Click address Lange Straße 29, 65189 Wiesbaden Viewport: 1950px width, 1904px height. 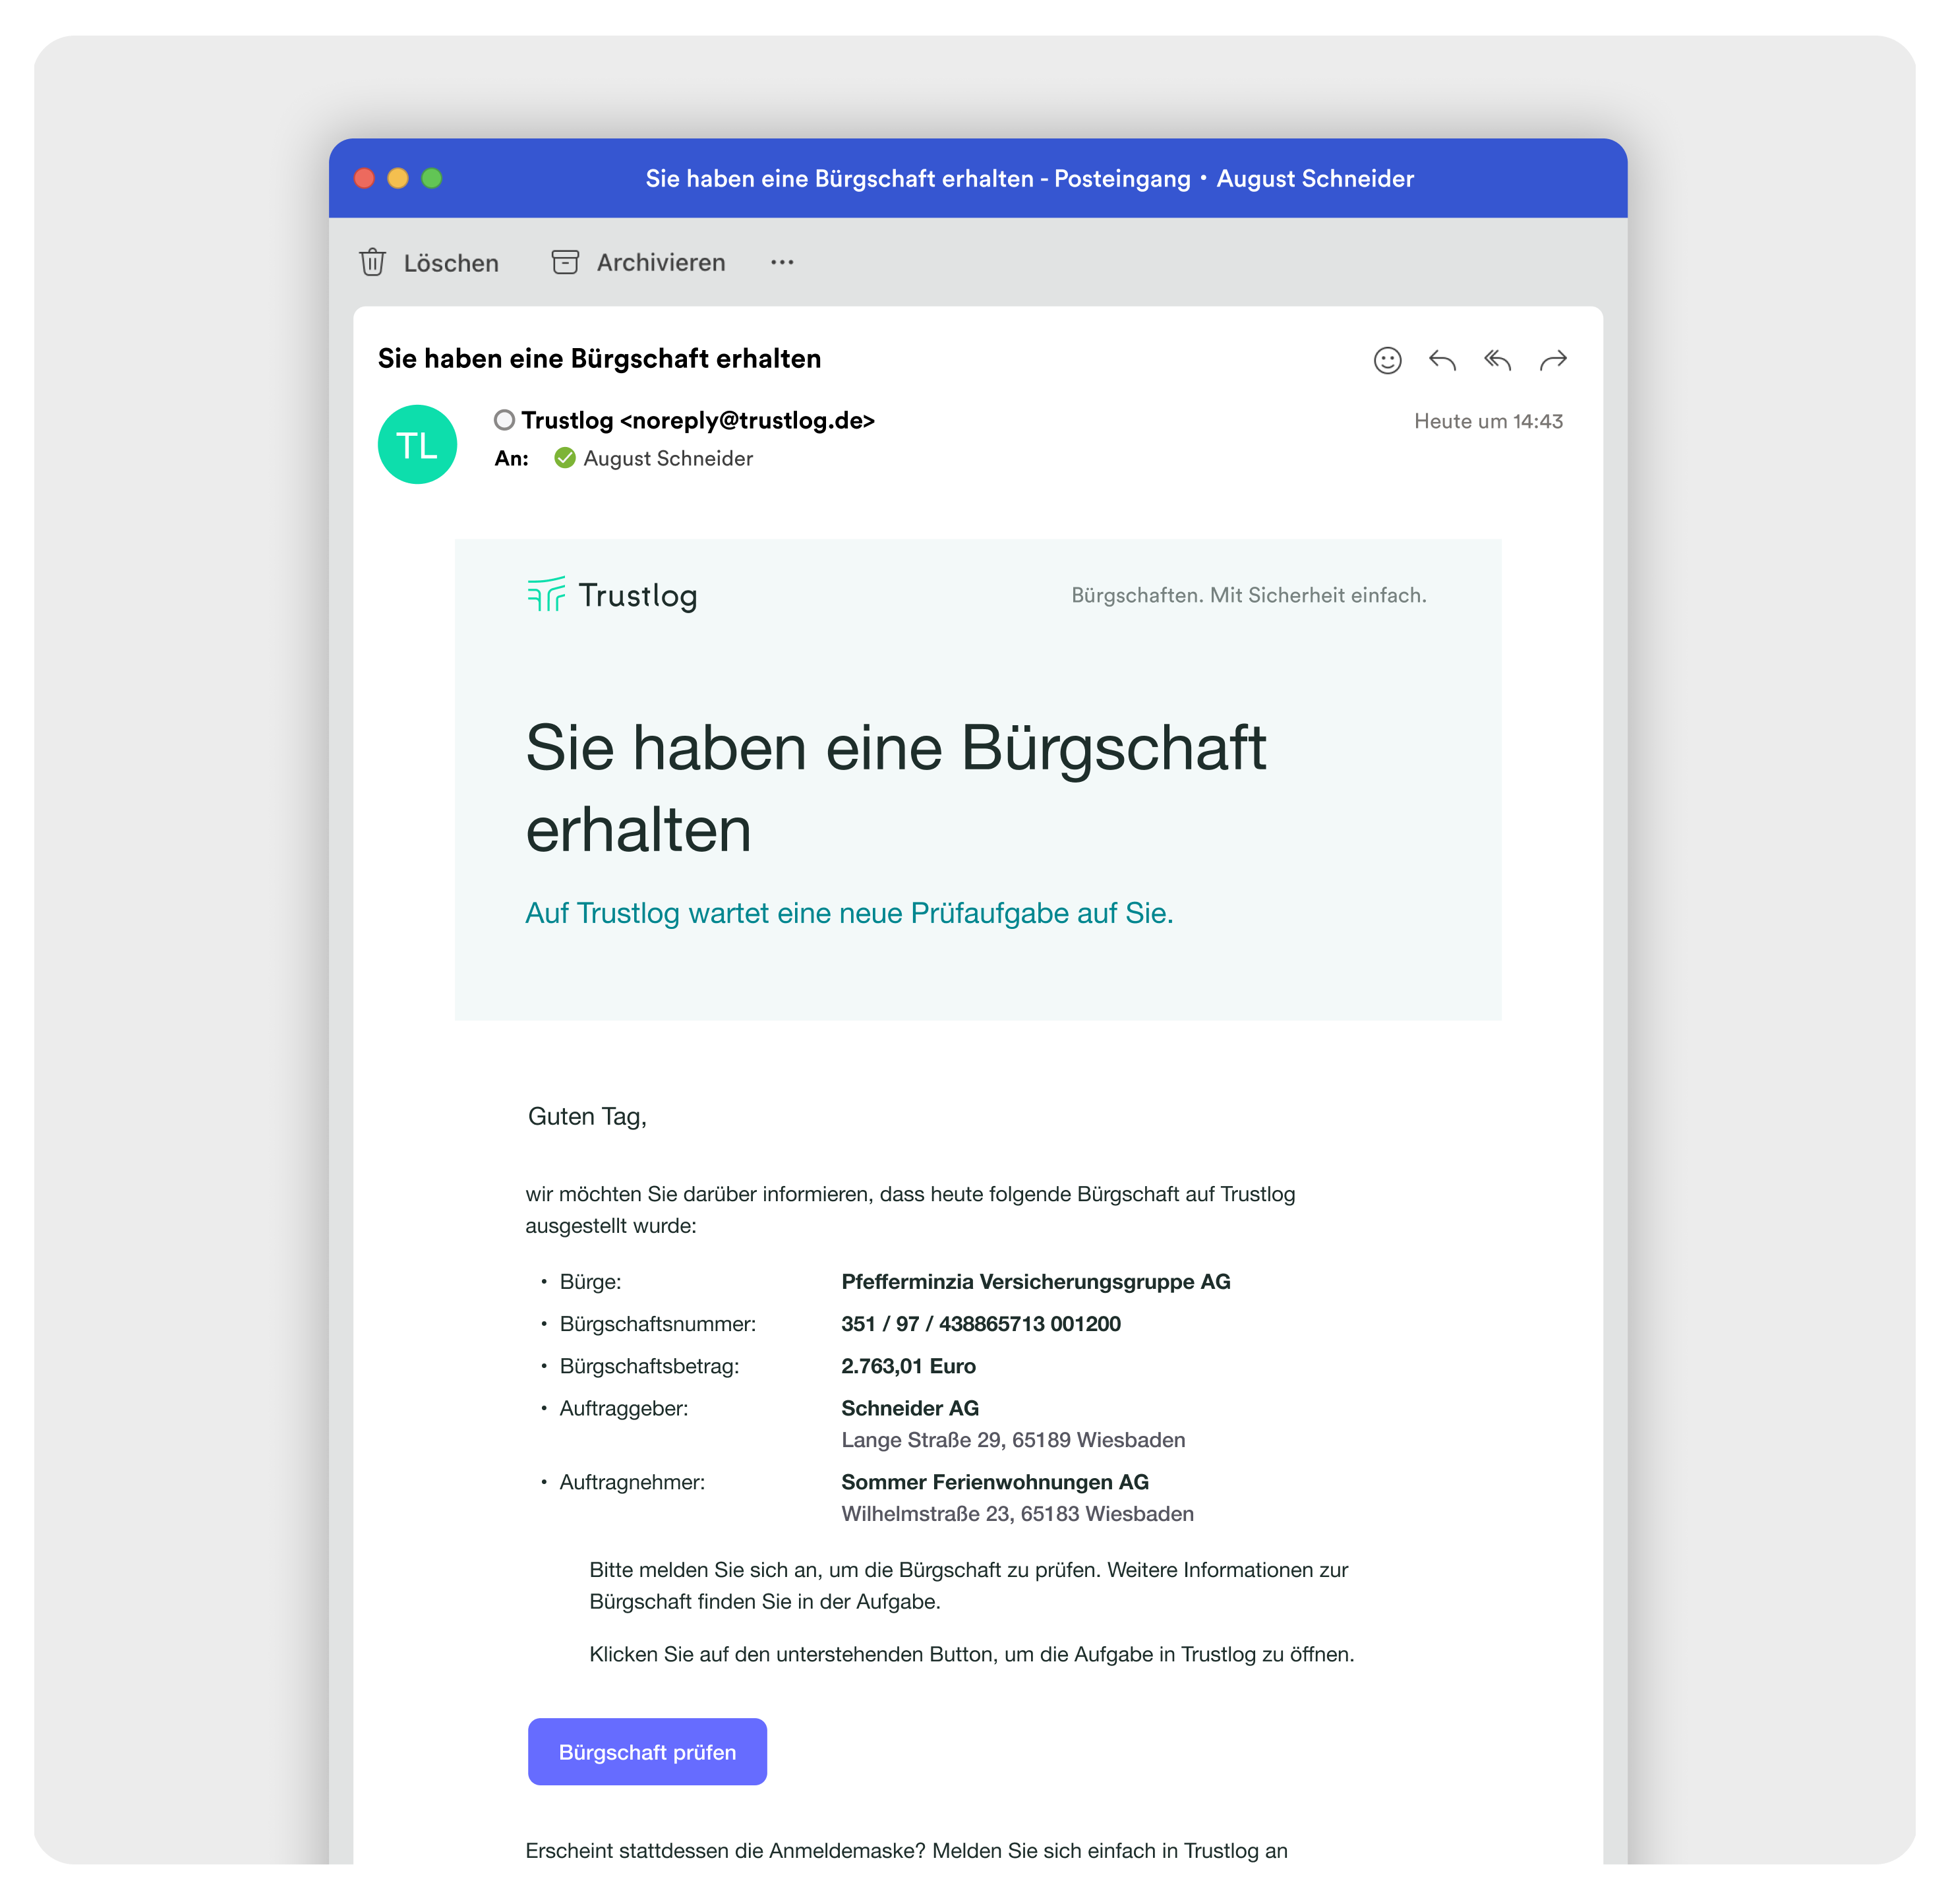pyautogui.click(x=1013, y=1439)
